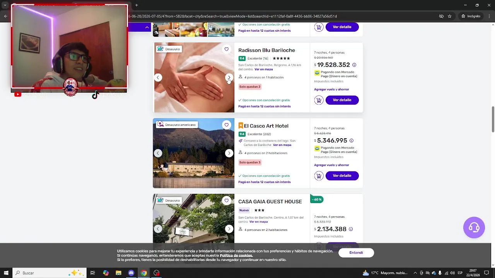Open Chrome's three-dot menu

click(x=488, y=16)
